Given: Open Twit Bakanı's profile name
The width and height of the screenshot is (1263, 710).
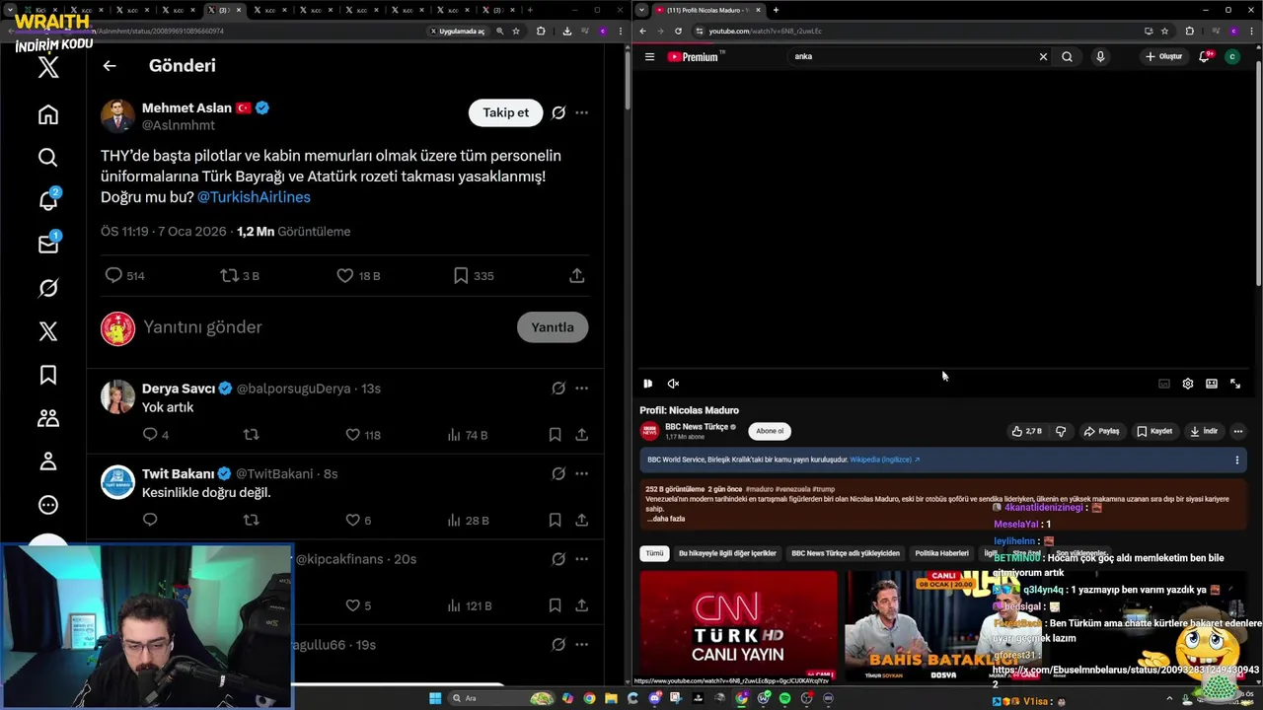Looking at the screenshot, I should pyautogui.click(x=179, y=473).
